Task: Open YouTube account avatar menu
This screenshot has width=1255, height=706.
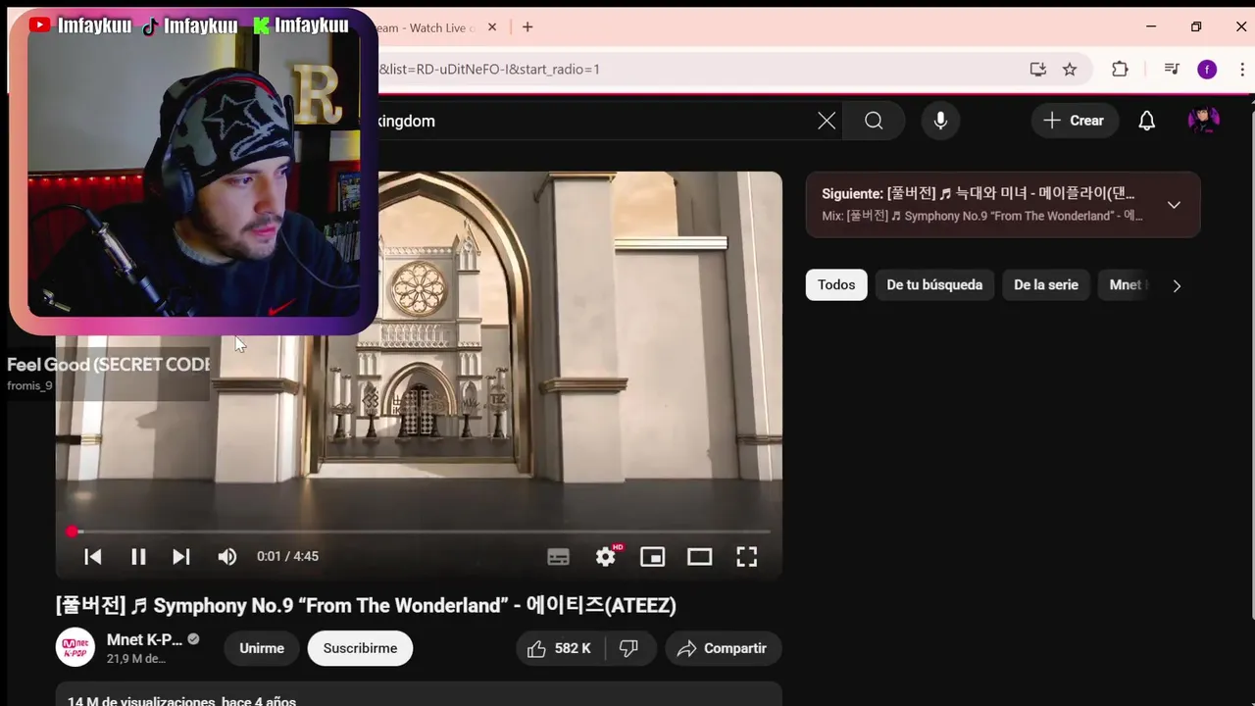Action: tap(1203, 121)
